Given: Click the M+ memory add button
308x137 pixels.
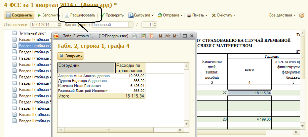Looking at the screenshot, I should (x=168, y=36).
